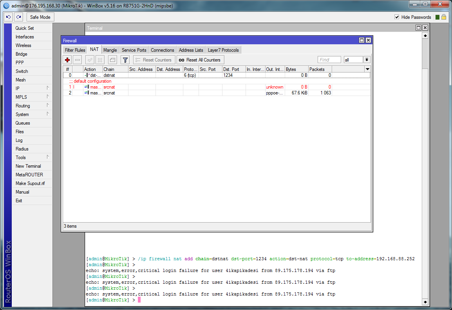Image resolution: width=452 pixels, height=310 pixels.
Task: Click Exit in sidebar
Action: 32,201
